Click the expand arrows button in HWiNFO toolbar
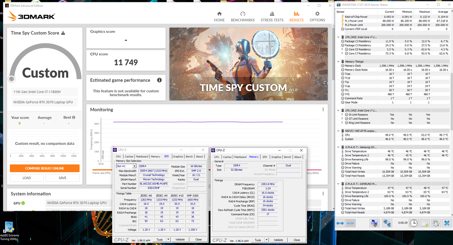 (x=340, y=223)
